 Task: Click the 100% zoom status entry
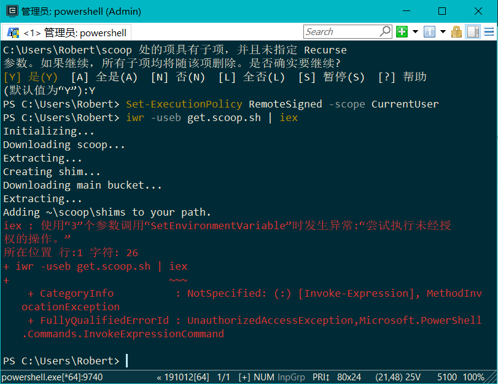(473, 377)
